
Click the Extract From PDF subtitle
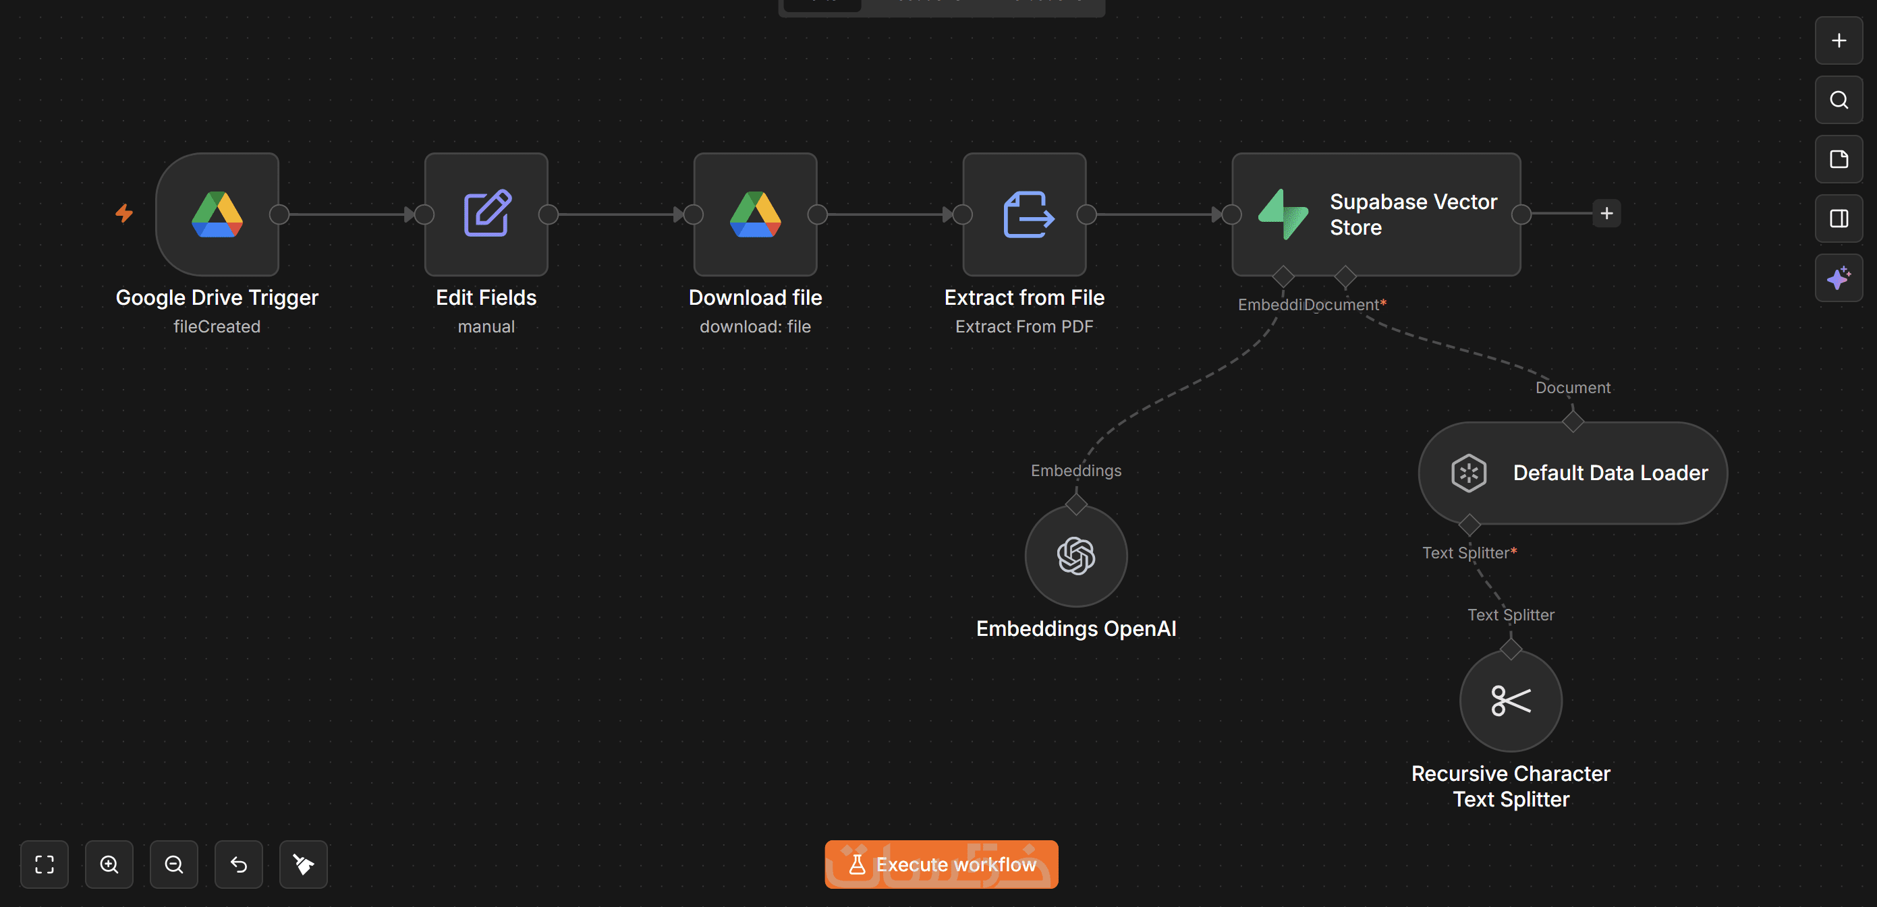pyautogui.click(x=1024, y=326)
